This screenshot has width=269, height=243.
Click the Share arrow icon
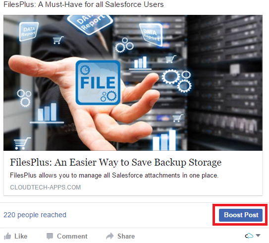coord(110,236)
